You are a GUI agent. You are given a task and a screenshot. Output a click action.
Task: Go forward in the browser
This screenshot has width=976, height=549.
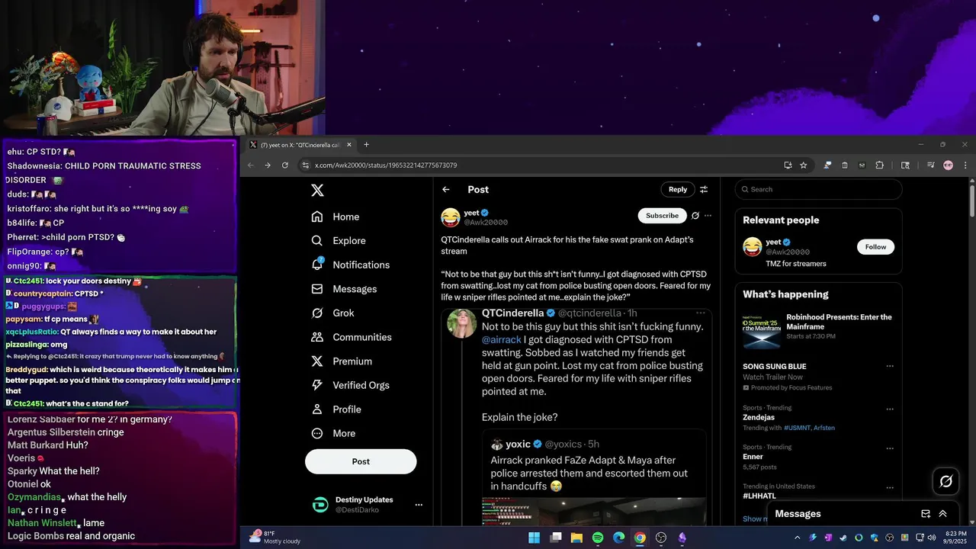(268, 165)
